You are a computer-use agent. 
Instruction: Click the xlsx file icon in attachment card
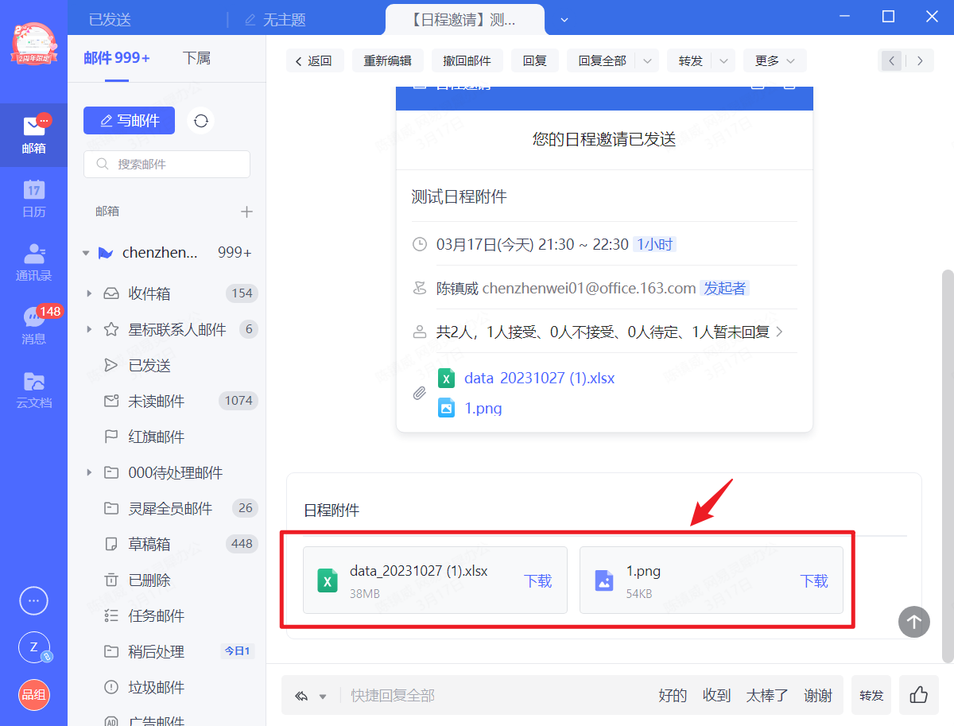[x=326, y=580]
